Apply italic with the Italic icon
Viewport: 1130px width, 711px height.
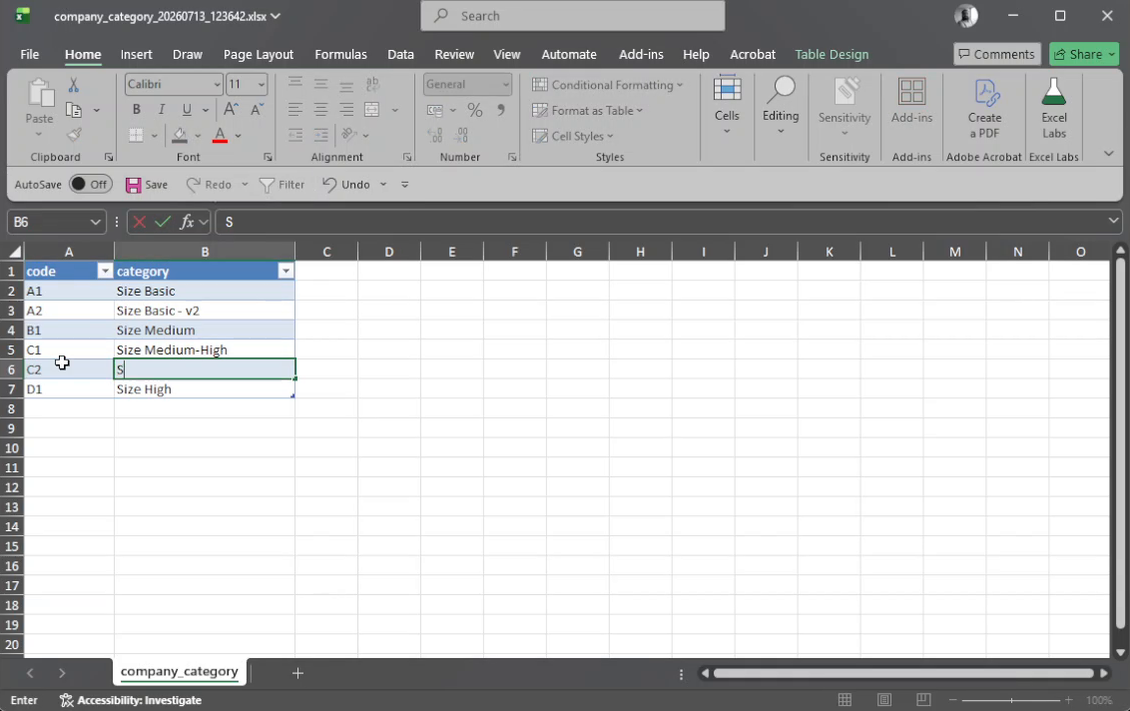(162, 110)
